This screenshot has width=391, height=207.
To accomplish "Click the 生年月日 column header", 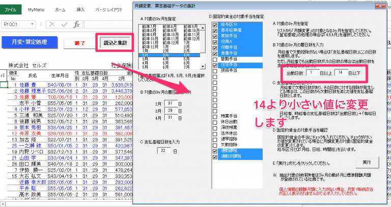I will [60, 75].
